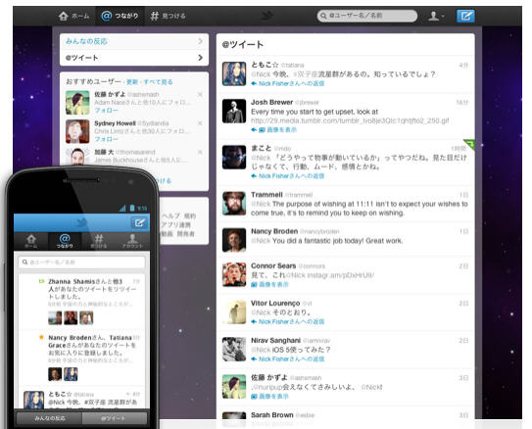This screenshot has height=429, width=532.
Task: Select the @ツイート sidebar row
Action: [134, 58]
